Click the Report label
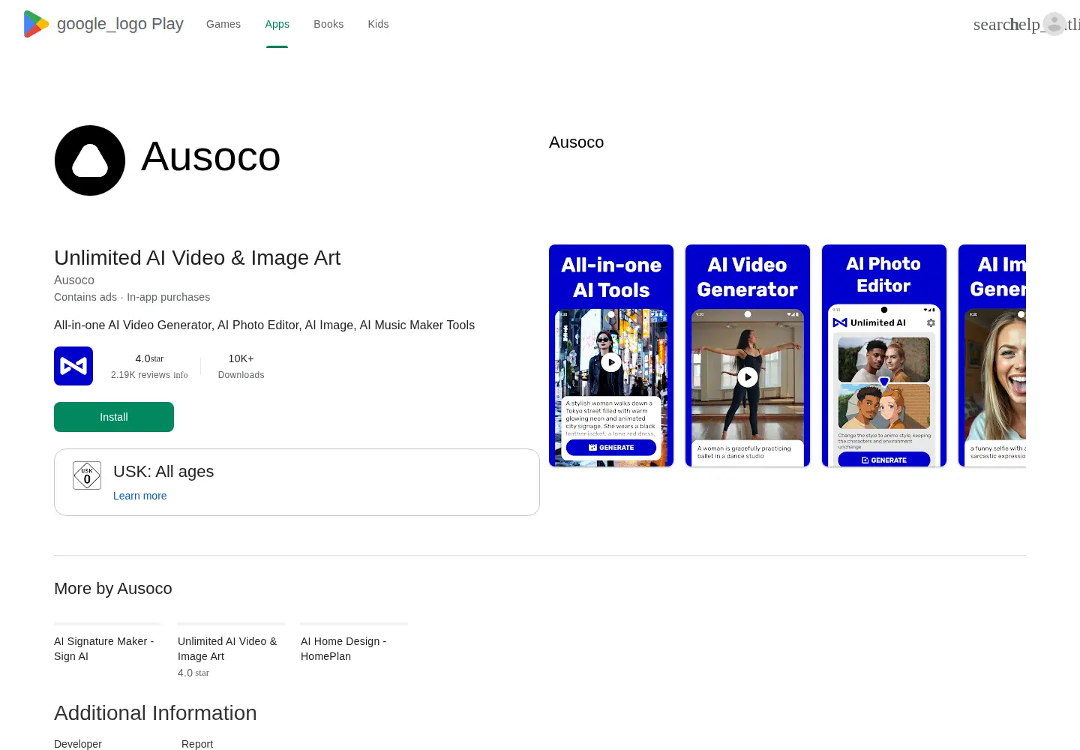The image size is (1080, 750). click(197, 744)
